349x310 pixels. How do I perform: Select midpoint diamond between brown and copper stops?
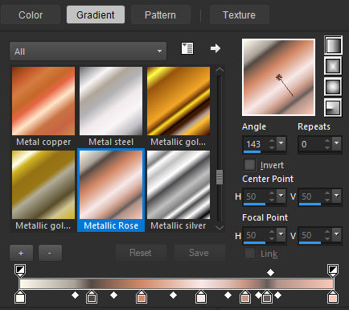tap(114, 296)
